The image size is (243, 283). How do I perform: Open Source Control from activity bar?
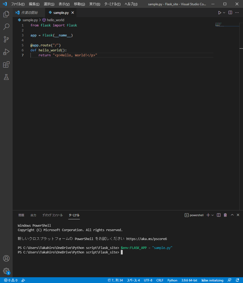click(x=6, y=39)
